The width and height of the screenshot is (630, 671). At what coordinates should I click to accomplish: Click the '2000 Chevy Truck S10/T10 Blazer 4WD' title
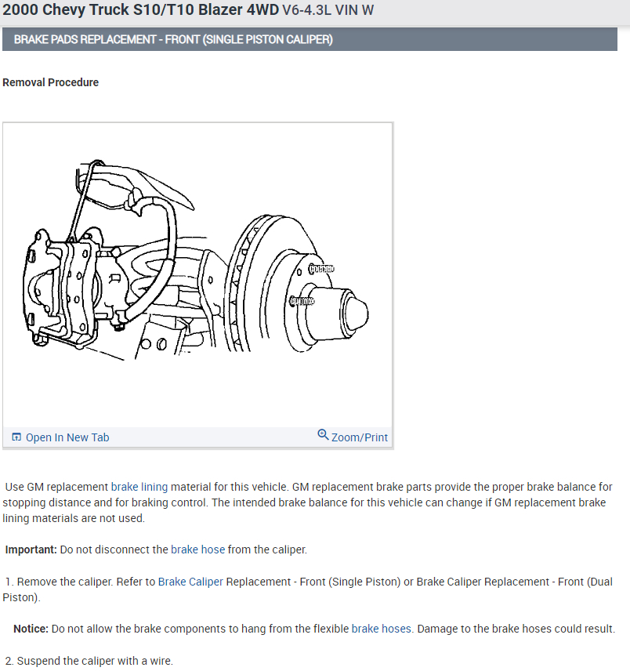(x=141, y=9)
